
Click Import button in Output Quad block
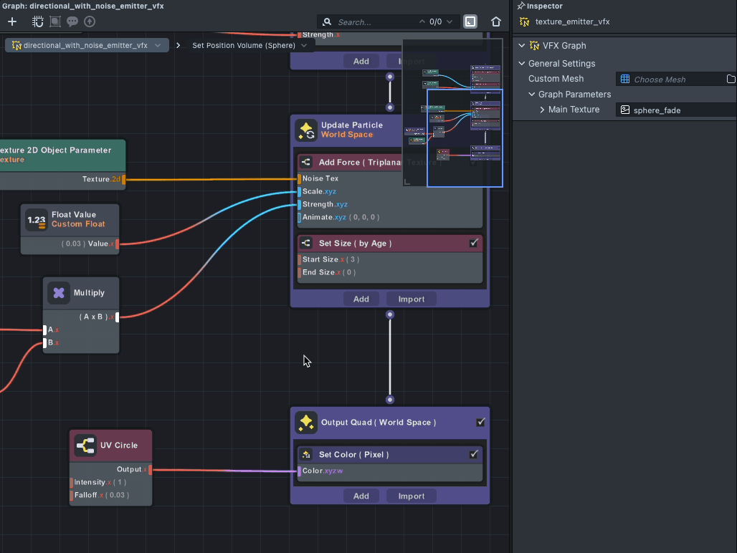(412, 496)
